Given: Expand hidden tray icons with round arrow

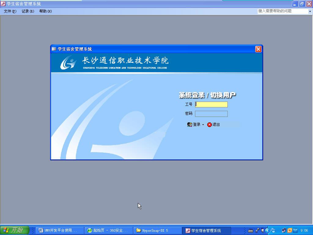Looking at the screenshot, I should tap(267, 230).
